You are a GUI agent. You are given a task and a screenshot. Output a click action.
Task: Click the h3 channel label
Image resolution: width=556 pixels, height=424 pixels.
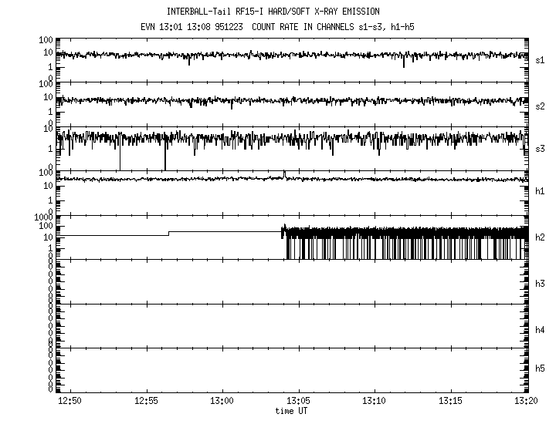(541, 284)
